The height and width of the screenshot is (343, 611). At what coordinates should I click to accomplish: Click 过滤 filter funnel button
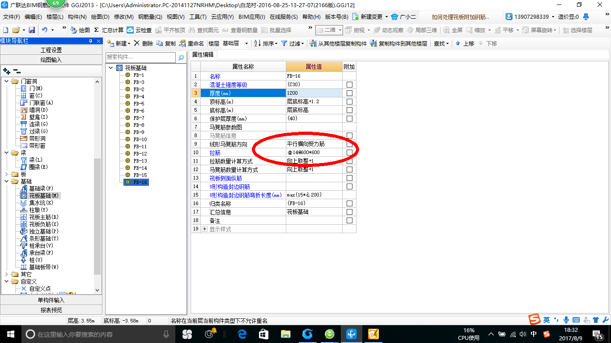(292, 43)
